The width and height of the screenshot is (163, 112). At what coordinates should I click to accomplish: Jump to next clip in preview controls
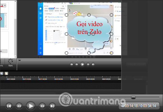tap(93, 65)
